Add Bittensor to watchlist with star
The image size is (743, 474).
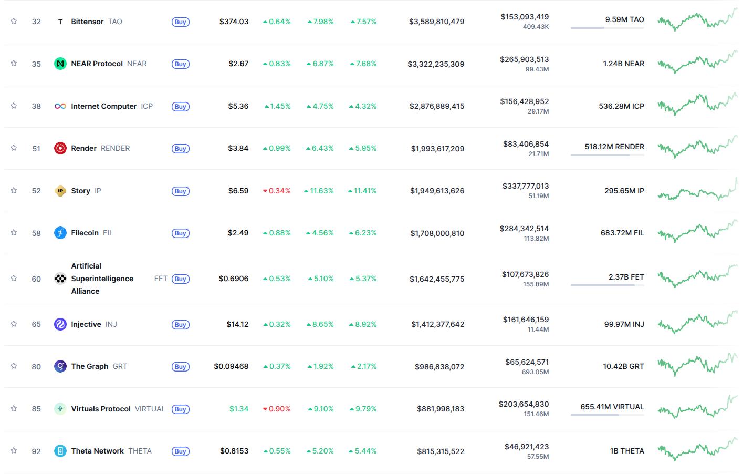[14, 21]
